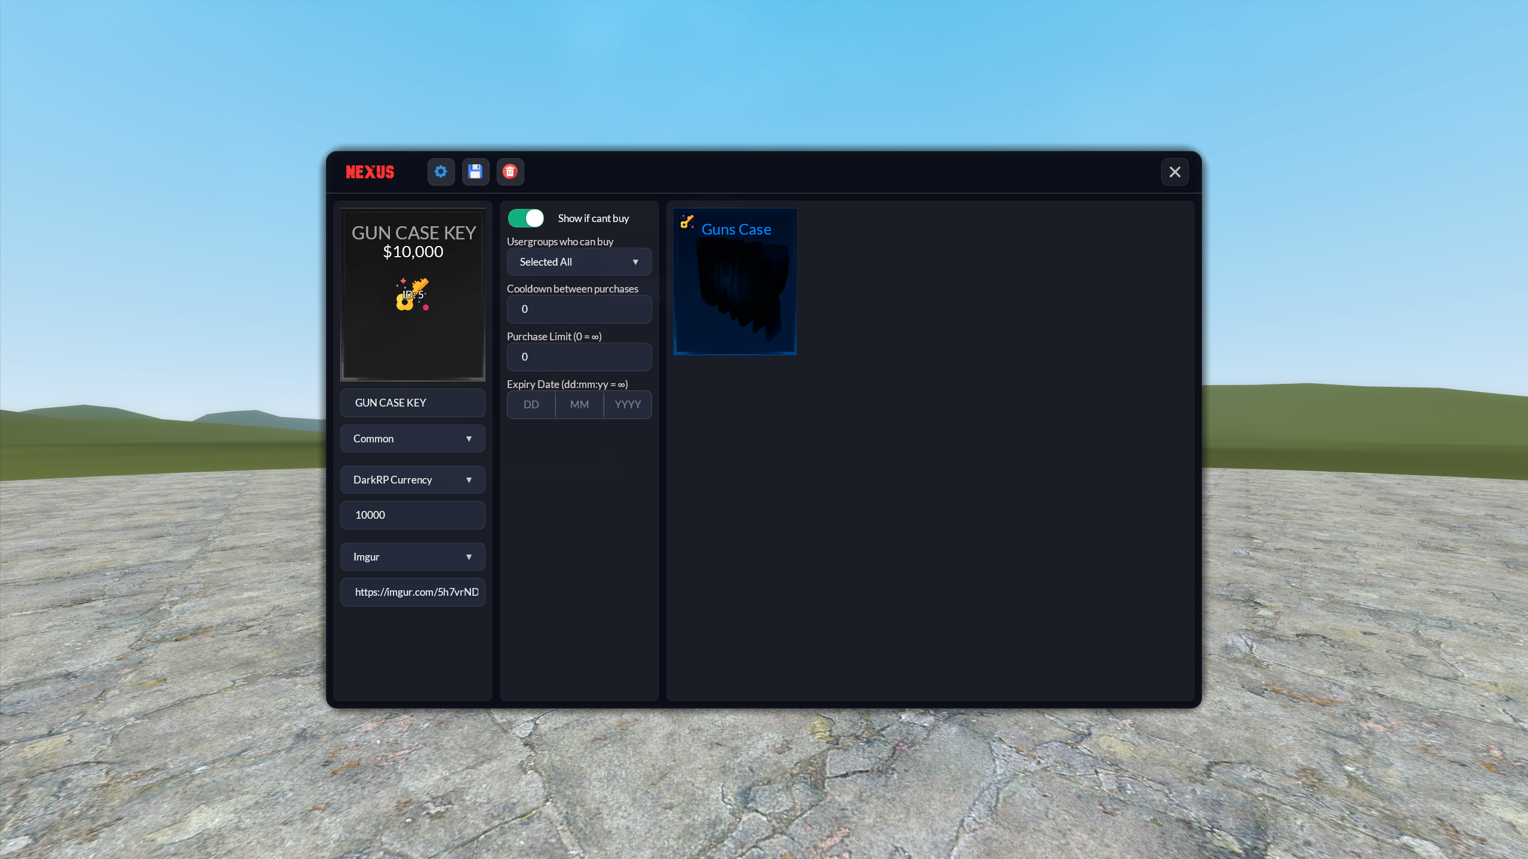This screenshot has height=859, width=1528.
Task: Click the Cooldown between purchases field
Action: pos(579,309)
